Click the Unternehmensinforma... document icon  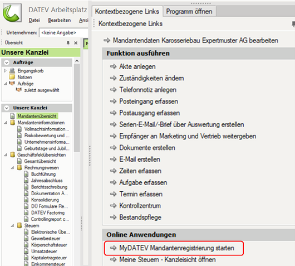click(x=19, y=142)
